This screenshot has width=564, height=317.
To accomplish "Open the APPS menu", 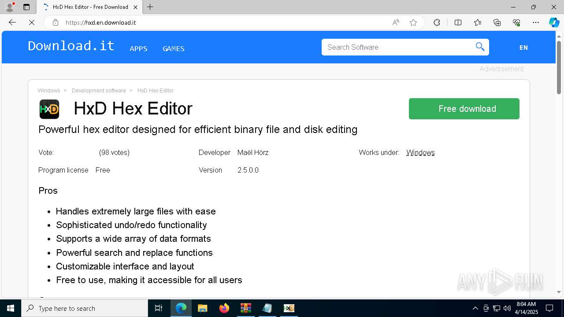I will pos(138,48).
